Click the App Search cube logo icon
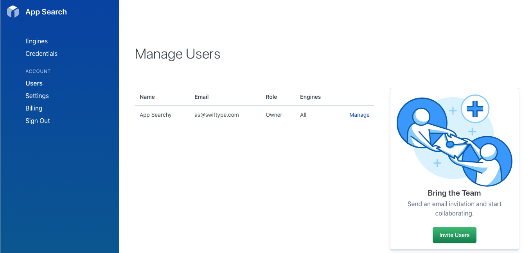 tap(12, 12)
